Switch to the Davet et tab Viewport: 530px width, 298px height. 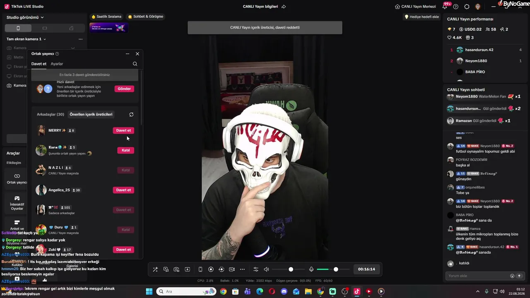(39, 64)
